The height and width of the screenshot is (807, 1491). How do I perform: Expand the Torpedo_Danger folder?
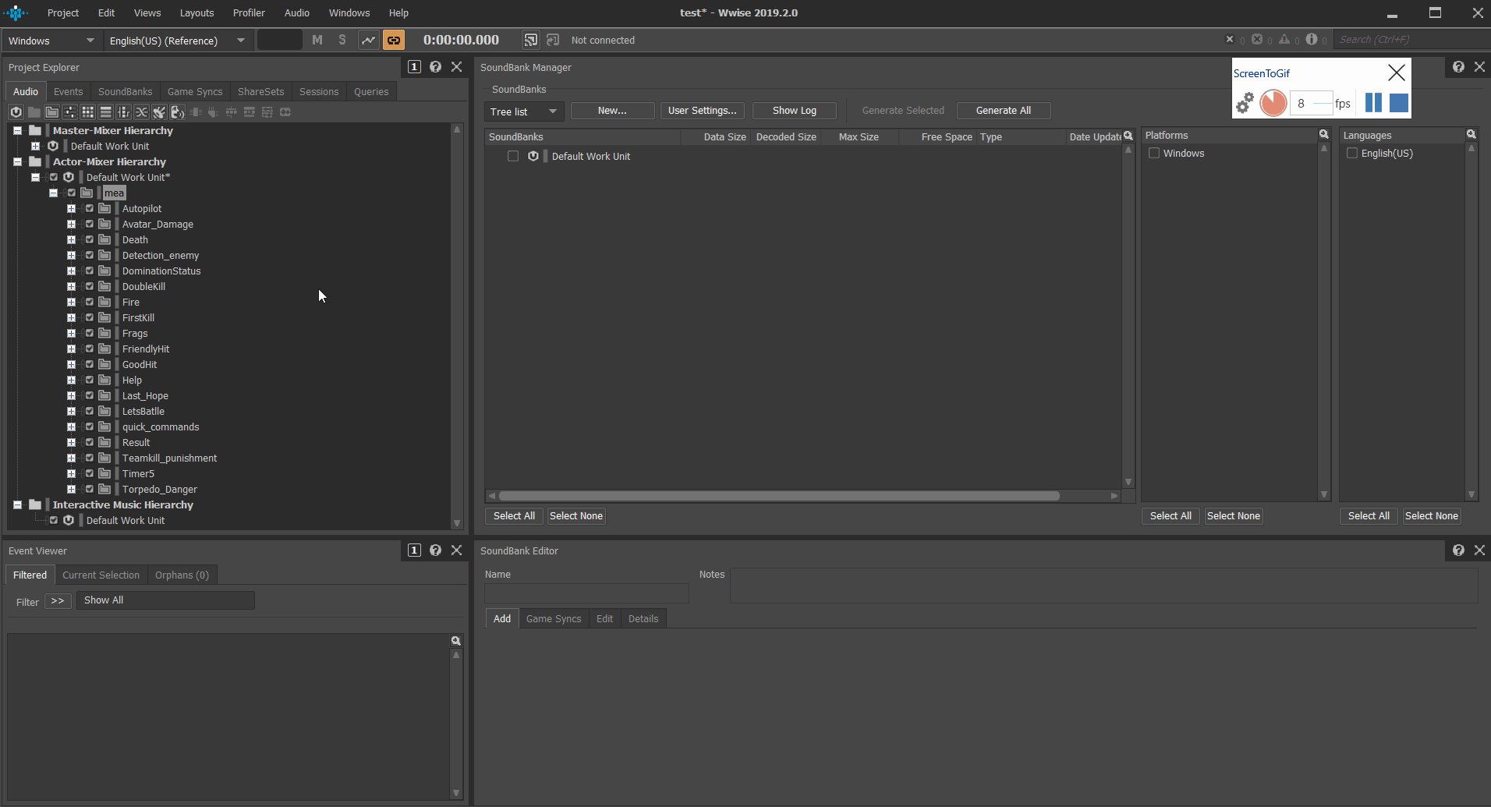(71, 489)
